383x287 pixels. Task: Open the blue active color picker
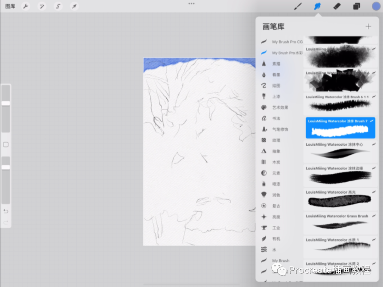point(376,6)
